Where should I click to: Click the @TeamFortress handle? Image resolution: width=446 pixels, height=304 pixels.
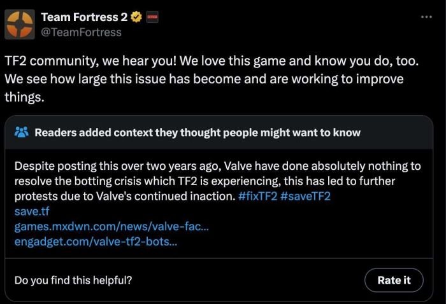(81, 32)
